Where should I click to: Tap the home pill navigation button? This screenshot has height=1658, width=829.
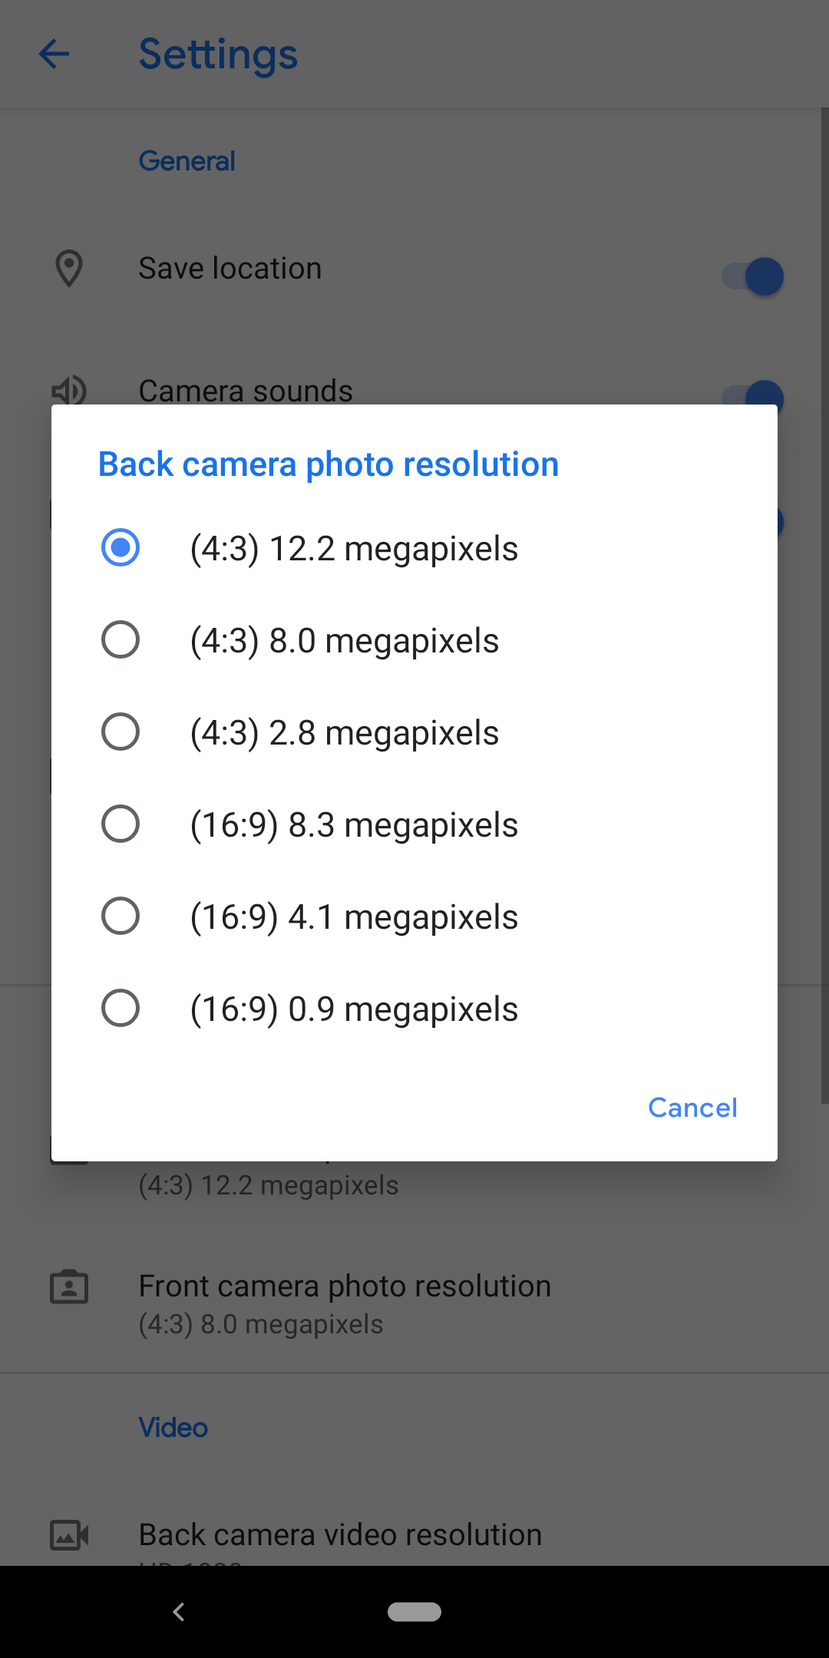pos(414,1612)
